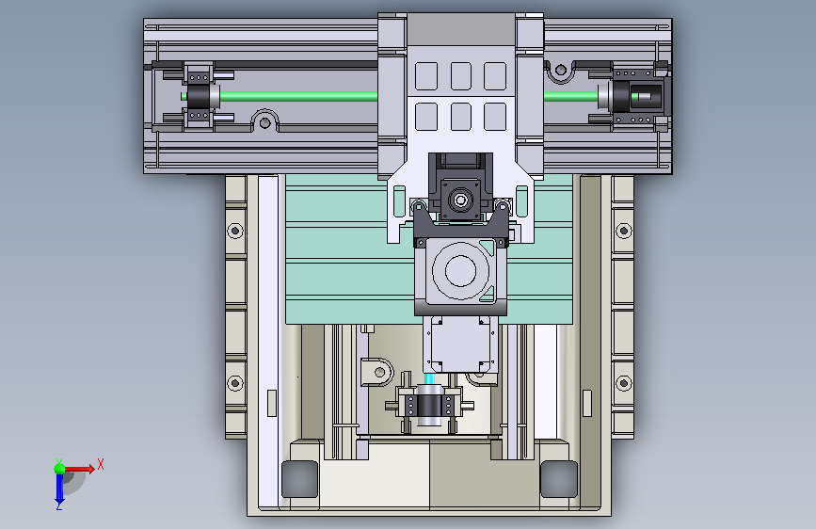Select the green lead screw right of the carriage
Image resolution: width=816 pixels, height=529 pixels.
click(x=571, y=96)
